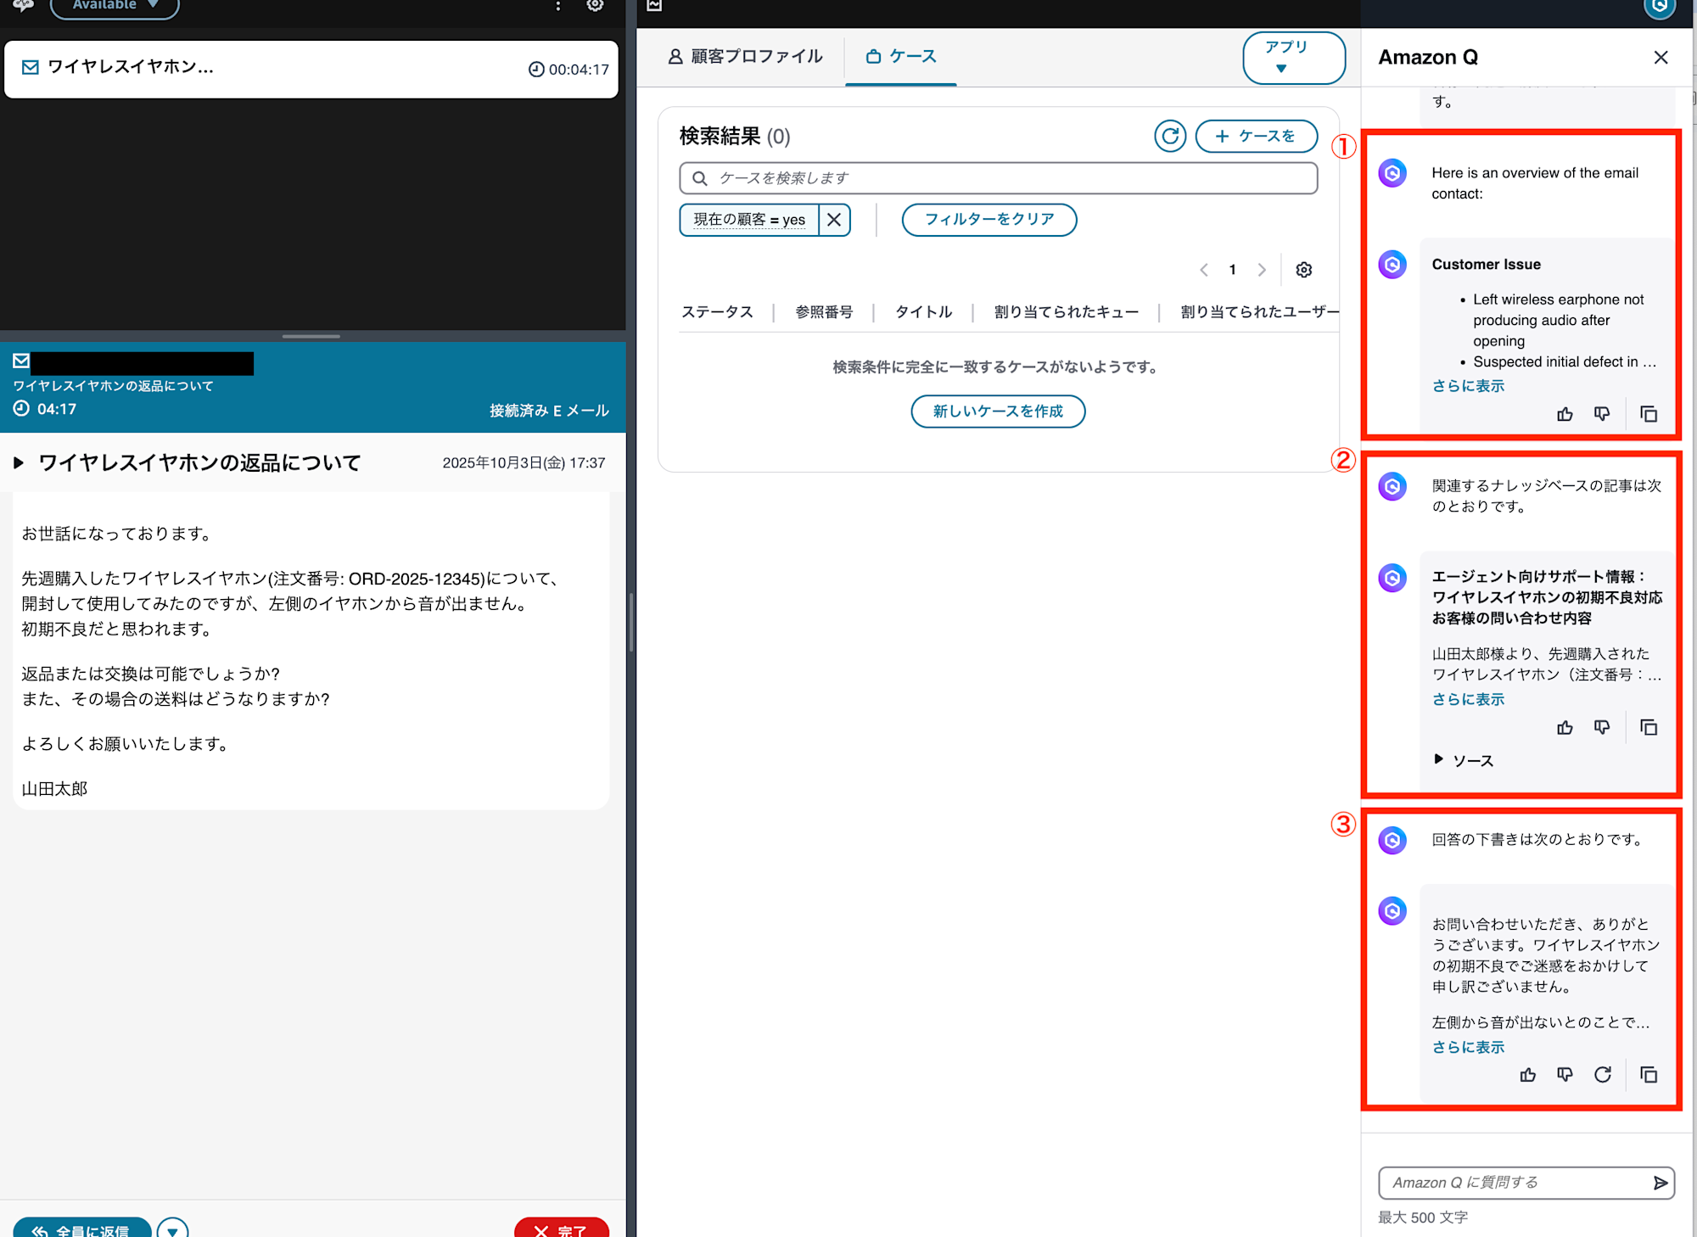Thumbs down the knowledge base article
Screen dimensions: 1697x1237
pos(1601,727)
